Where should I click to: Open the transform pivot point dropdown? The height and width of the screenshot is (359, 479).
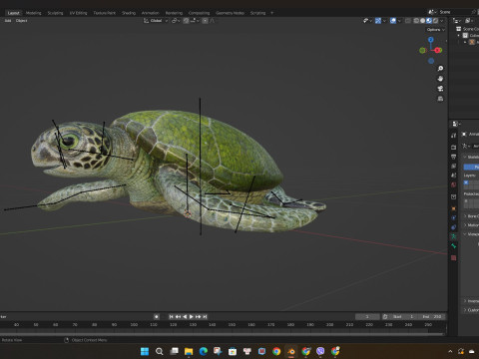(176, 21)
